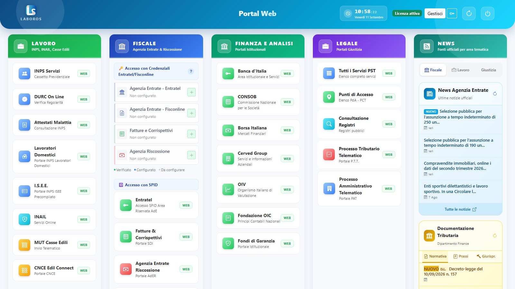Open the INPS Servizi card icon
The width and height of the screenshot is (515, 289).
pos(24,74)
